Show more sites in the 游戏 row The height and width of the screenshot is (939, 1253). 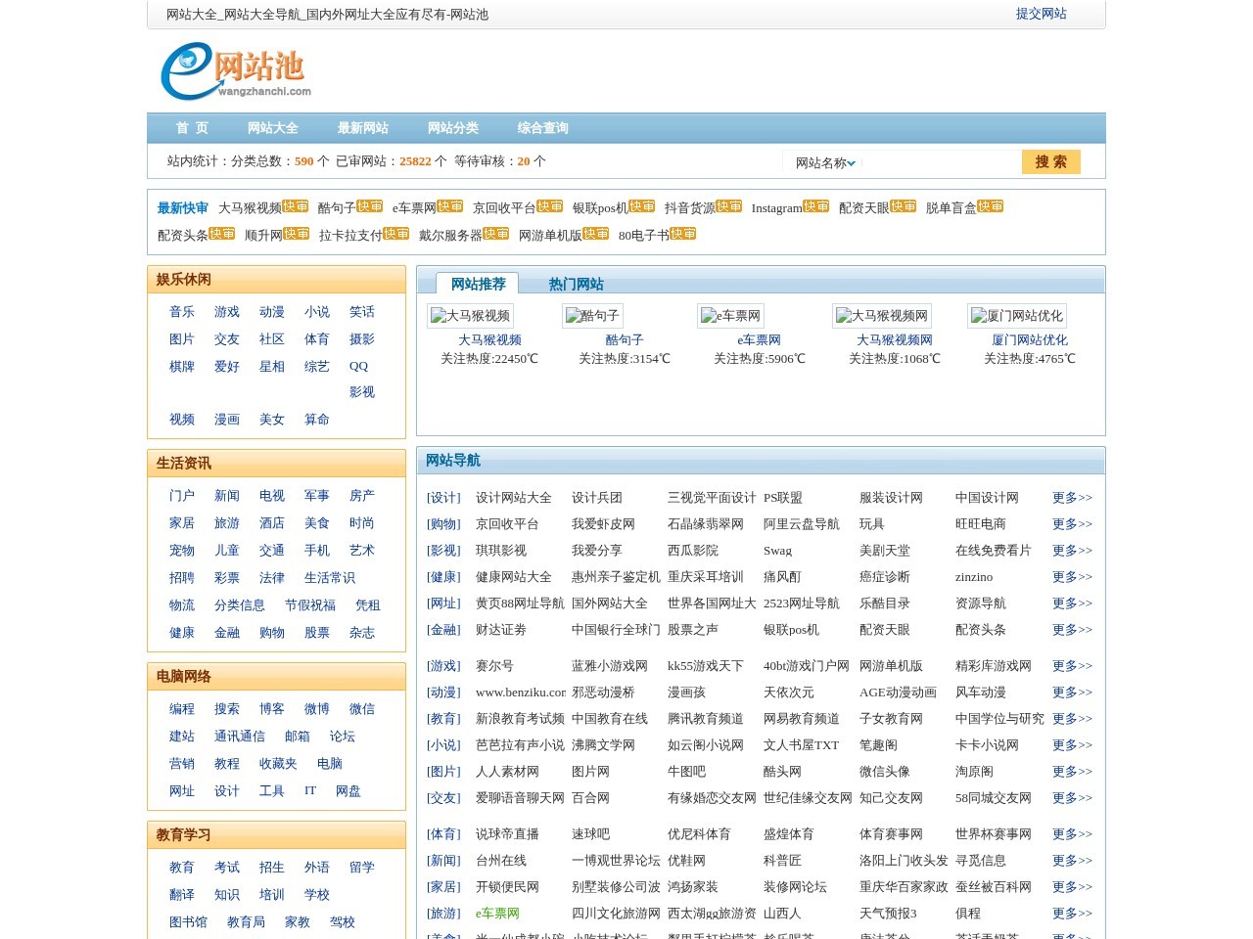point(1071,666)
